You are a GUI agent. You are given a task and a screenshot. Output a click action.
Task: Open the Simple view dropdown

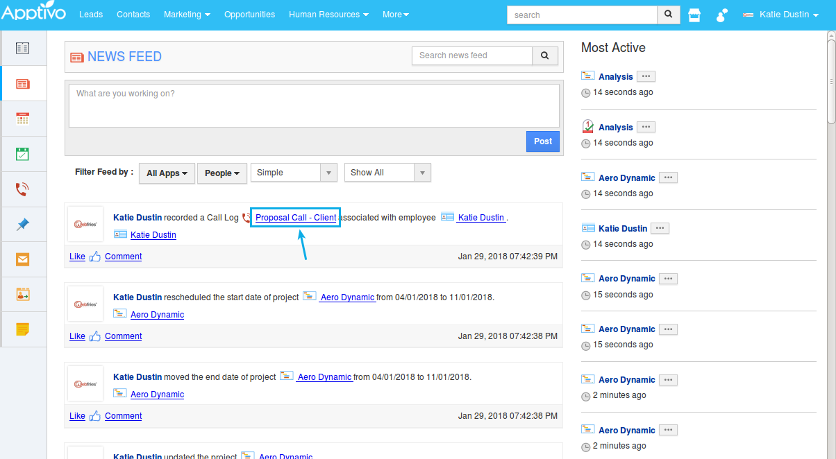(x=294, y=173)
